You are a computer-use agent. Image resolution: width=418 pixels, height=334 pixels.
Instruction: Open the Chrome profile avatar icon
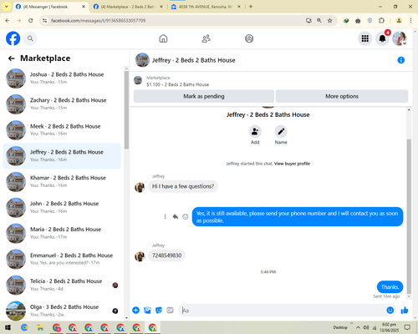(399, 21)
